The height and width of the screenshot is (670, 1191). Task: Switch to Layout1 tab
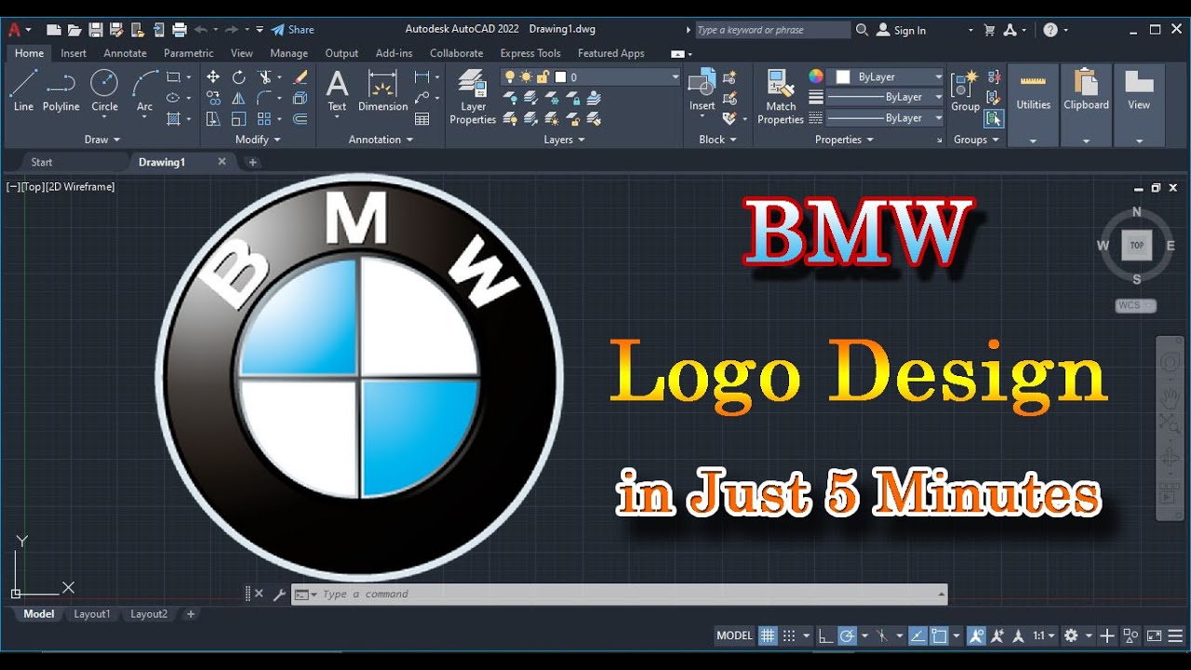[x=92, y=614]
